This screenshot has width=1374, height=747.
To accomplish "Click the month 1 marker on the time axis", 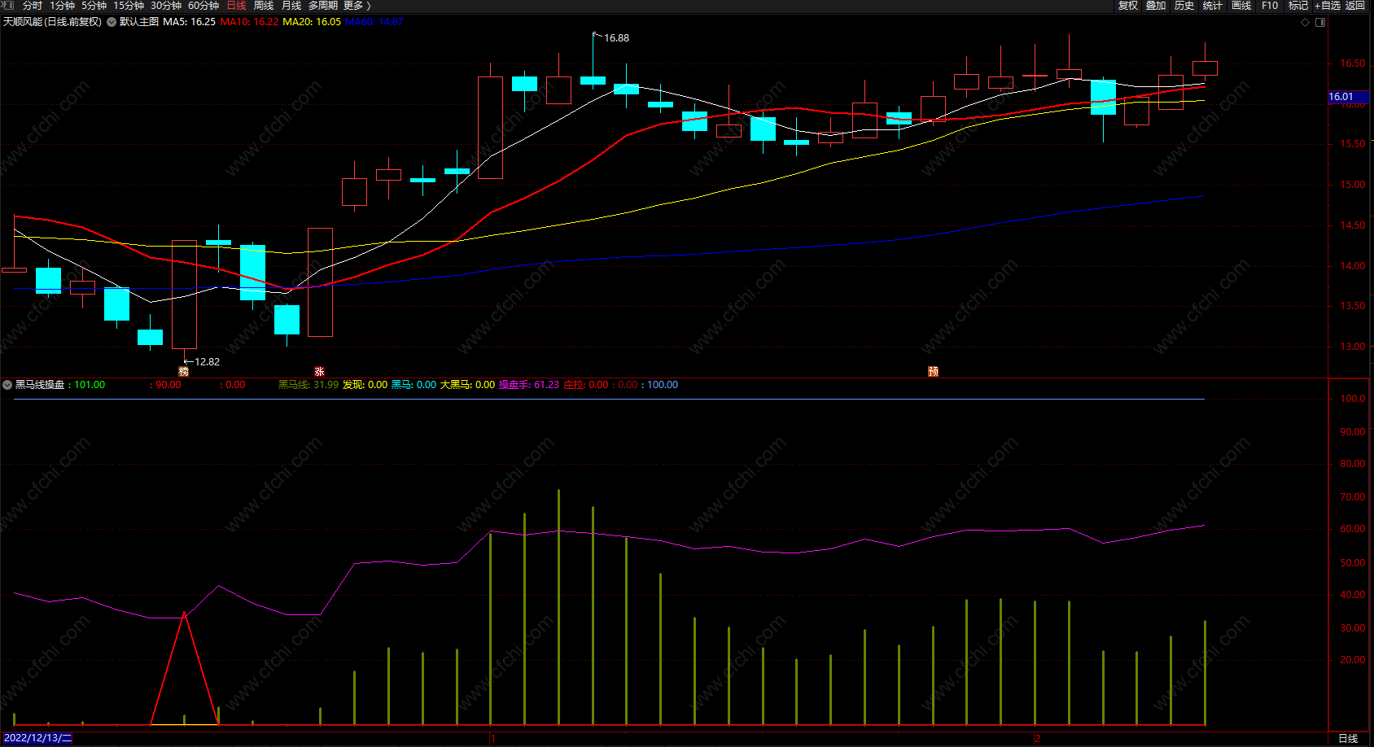I will [492, 738].
